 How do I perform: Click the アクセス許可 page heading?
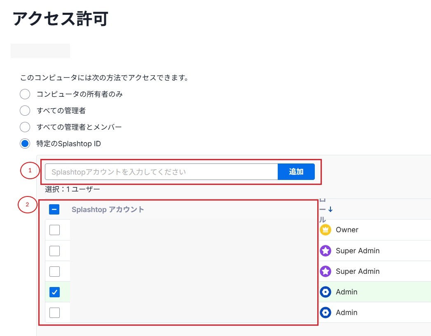coord(61,19)
